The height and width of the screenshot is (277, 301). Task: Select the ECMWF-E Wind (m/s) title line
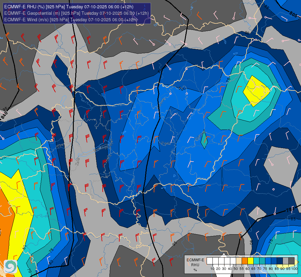tap(71, 20)
